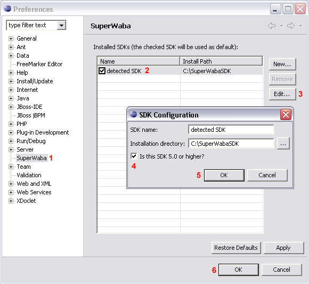Viewport: 309px width, 284px height.
Task: Click the New... SDK button
Action: [x=282, y=64]
